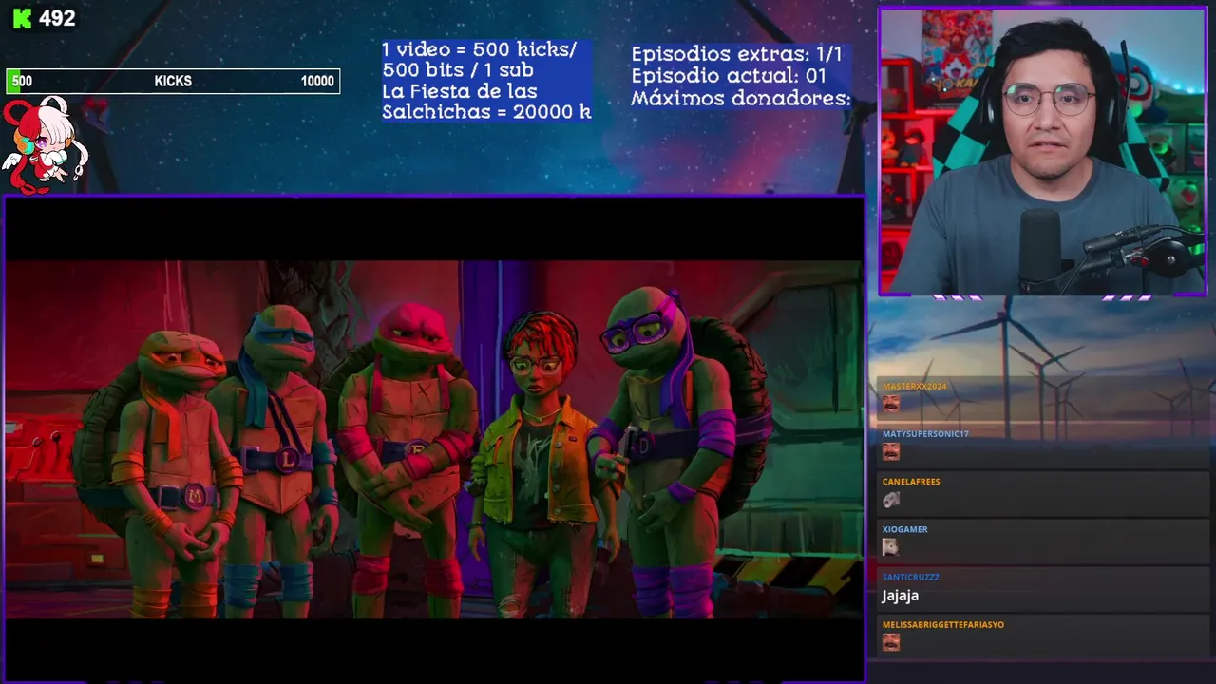Click the 'Salchichas = 20000 k' text
The width and height of the screenshot is (1216, 684).
tap(486, 111)
